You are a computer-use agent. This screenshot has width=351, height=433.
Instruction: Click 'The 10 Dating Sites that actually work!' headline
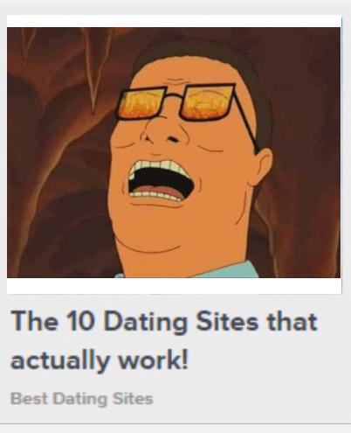164,341
